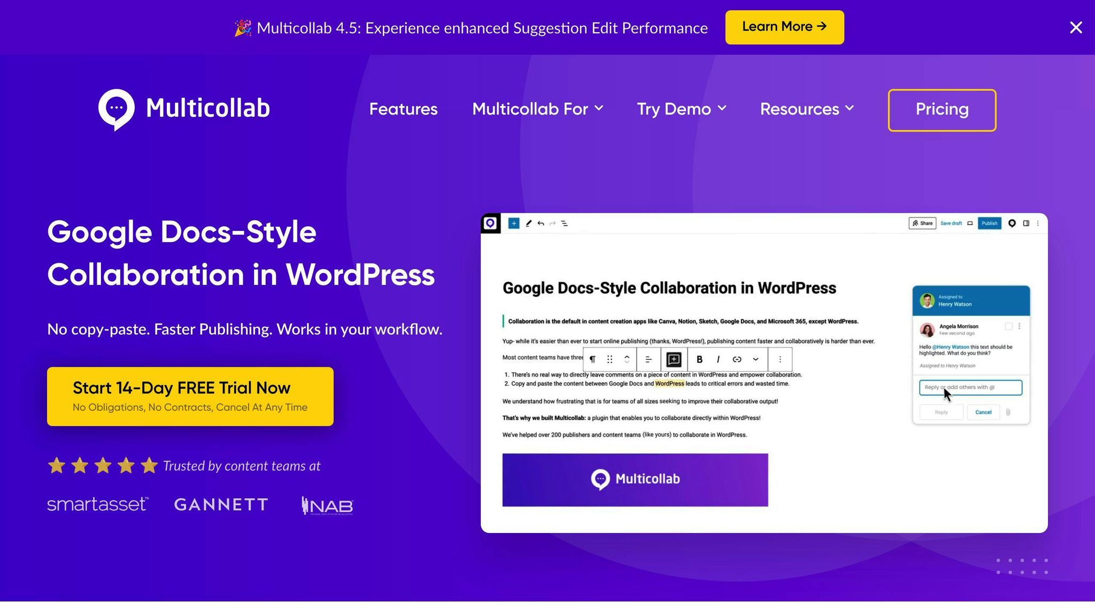Expand the Resources menu chevron
This screenshot has width=1095, height=616.
850,109
